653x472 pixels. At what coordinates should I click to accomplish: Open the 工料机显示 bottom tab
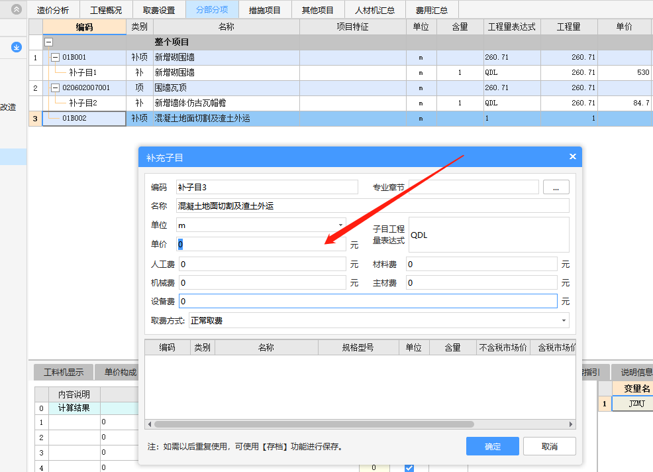click(64, 373)
